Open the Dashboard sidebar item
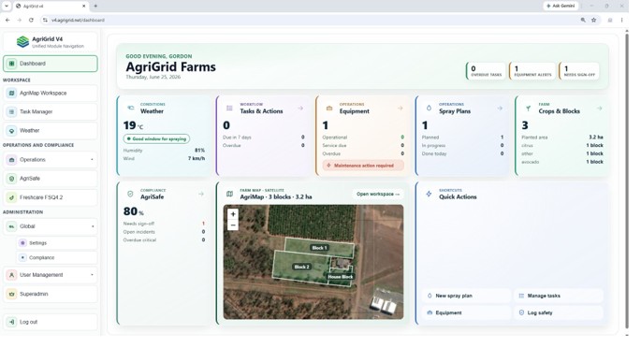Screen dimensions: 641x348 (x=51, y=64)
